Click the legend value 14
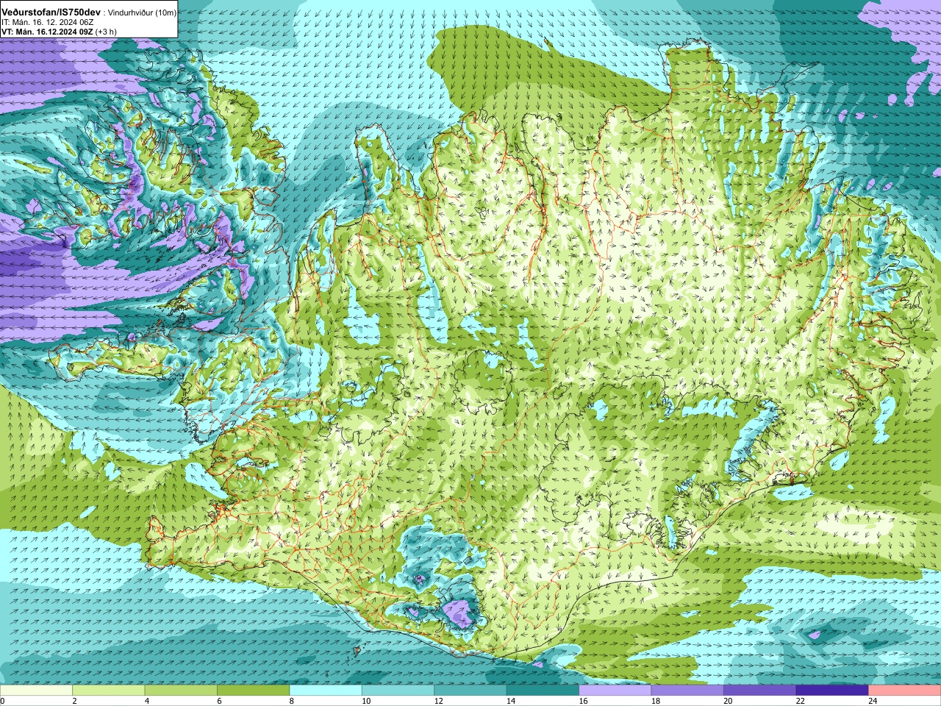 [511, 701]
